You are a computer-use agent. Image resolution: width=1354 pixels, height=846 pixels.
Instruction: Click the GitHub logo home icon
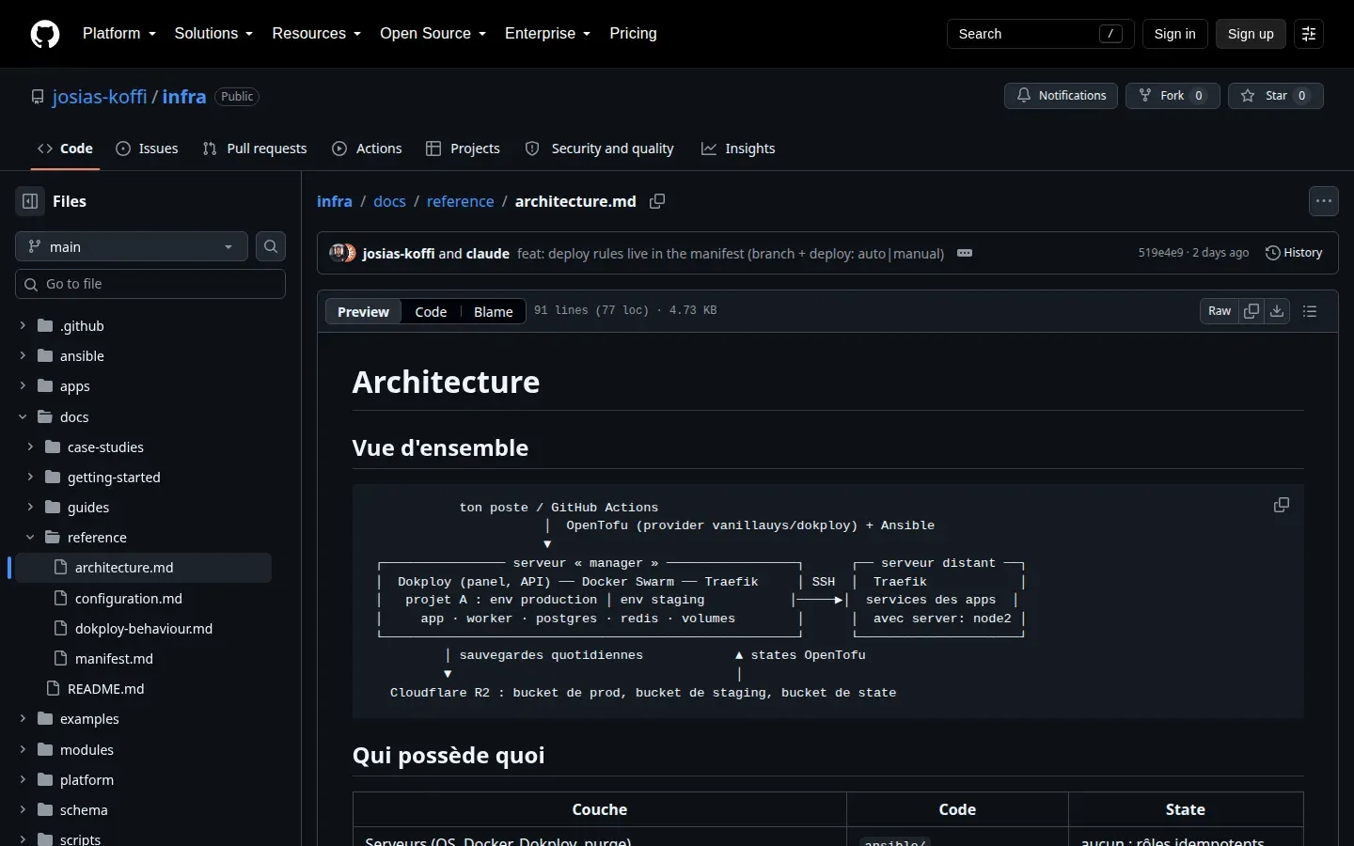pos(45,34)
